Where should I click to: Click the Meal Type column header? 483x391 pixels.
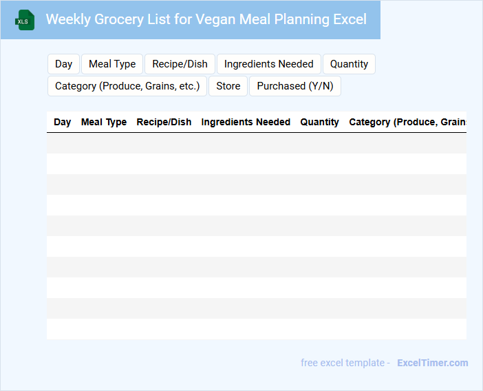pos(104,122)
